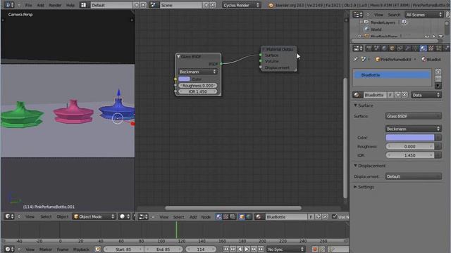451x253 pixels.
Task: Open the Object menu in 3D view header
Action: click(x=62, y=217)
